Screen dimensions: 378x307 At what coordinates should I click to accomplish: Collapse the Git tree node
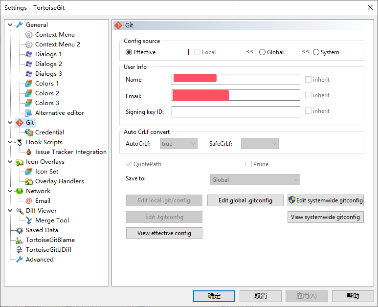coord(10,122)
